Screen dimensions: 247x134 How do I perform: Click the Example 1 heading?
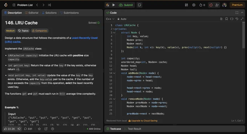pyautogui.click(x=12, y=108)
